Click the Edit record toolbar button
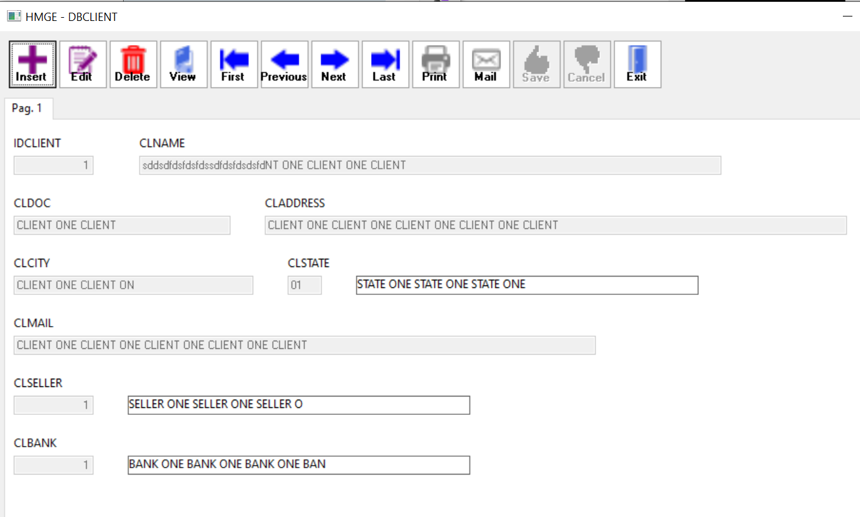Screen dimensions: 860x517 (x=82, y=65)
